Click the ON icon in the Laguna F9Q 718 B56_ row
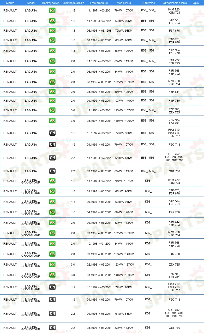204x333 pixels. 52,145
